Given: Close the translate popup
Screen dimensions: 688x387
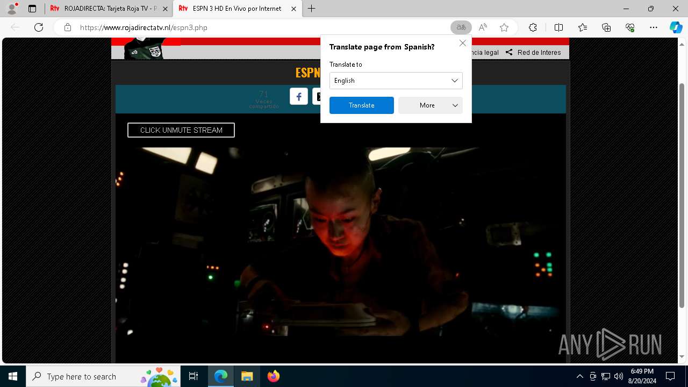Looking at the screenshot, I should (463, 43).
